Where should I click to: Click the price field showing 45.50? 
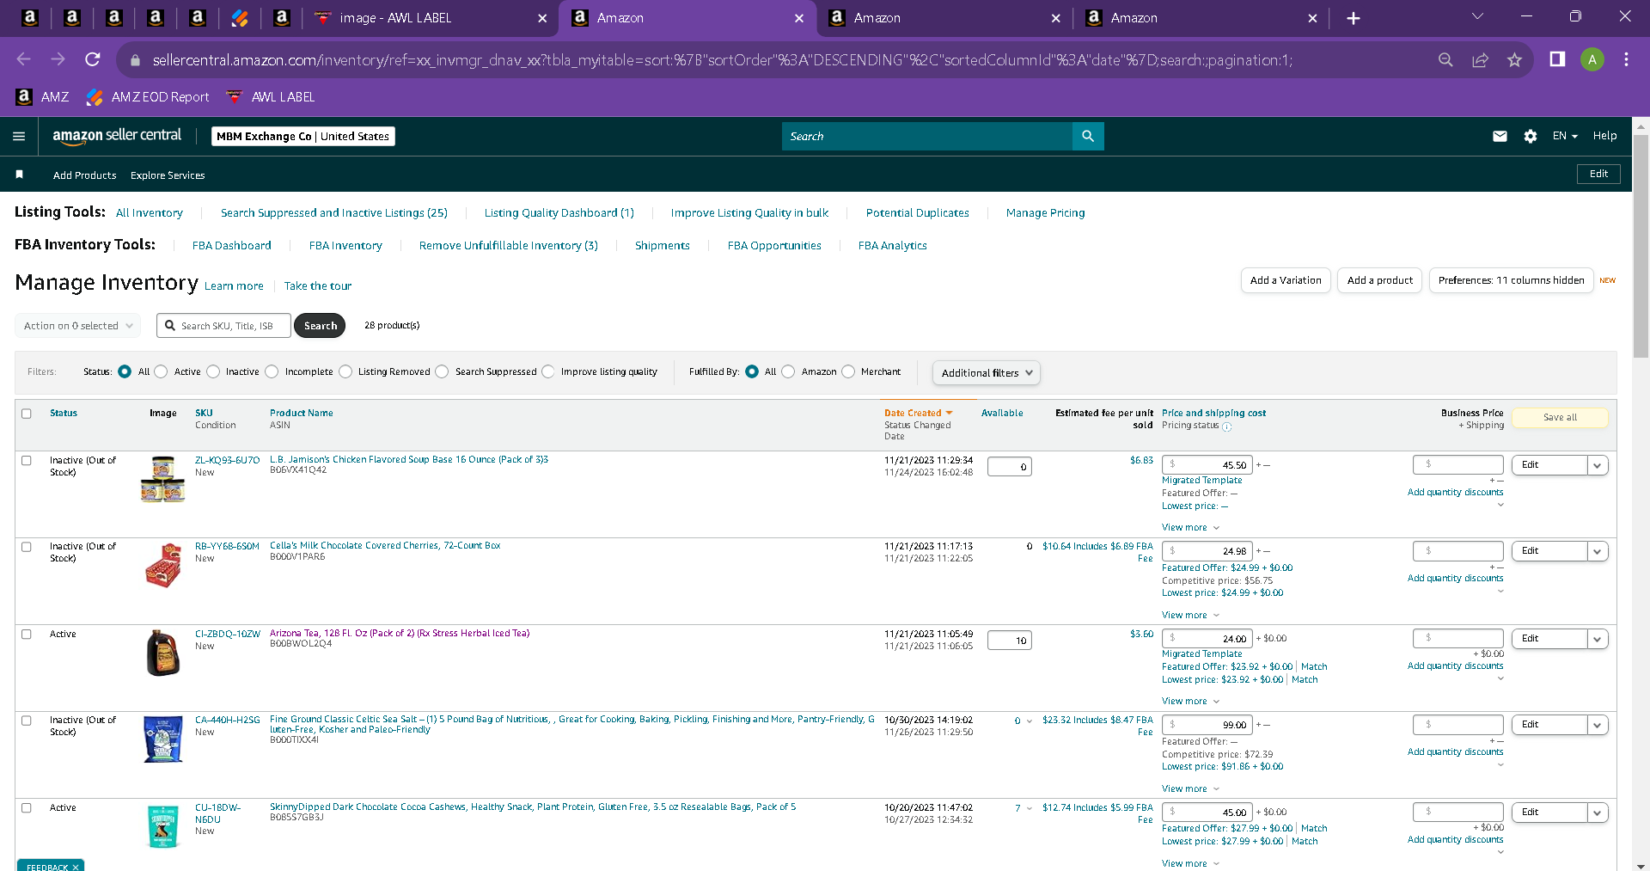pos(1207,465)
